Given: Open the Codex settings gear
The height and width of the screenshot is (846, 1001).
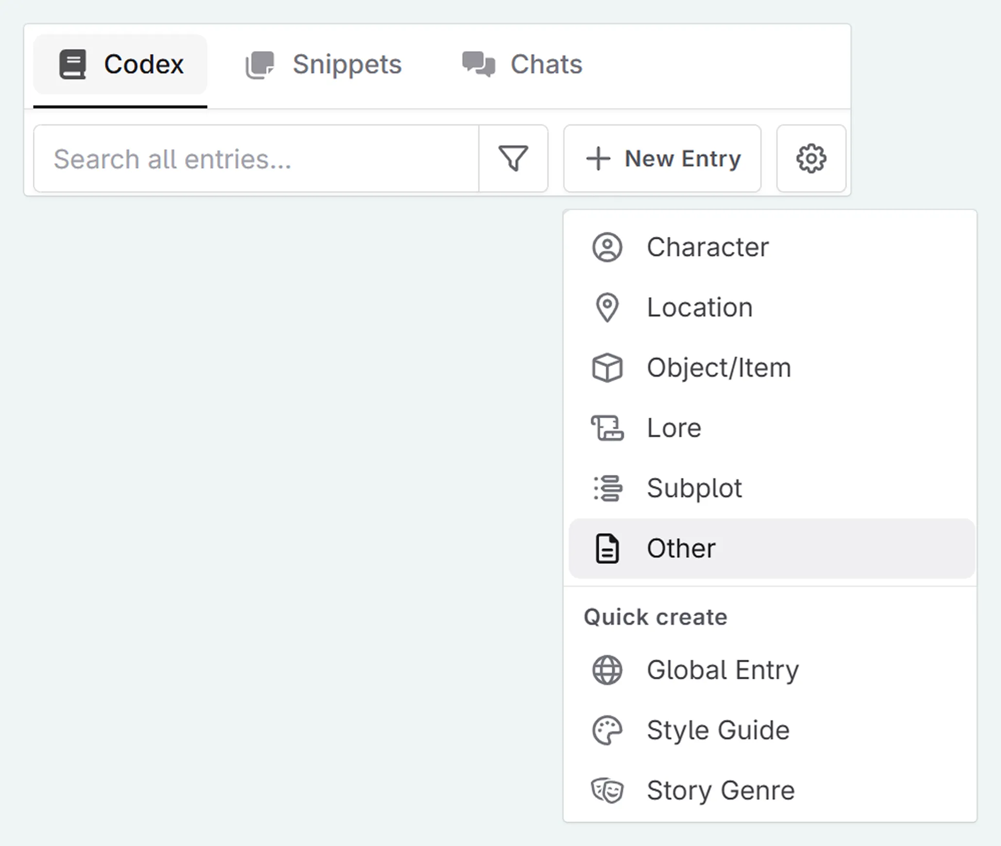Looking at the screenshot, I should tap(811, 159).
